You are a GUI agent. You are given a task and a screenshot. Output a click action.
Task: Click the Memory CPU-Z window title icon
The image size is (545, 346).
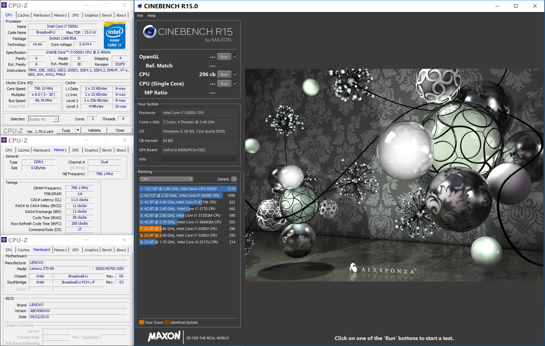(x=4, y=140)
